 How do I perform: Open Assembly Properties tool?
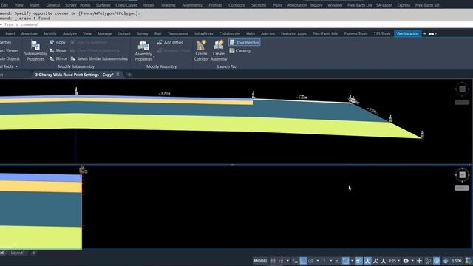(143, 51)
